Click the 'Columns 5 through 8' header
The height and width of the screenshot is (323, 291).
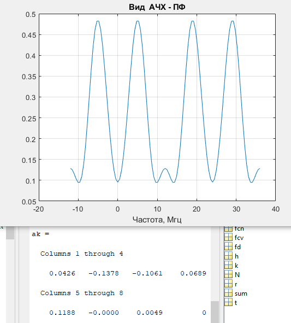82,293
